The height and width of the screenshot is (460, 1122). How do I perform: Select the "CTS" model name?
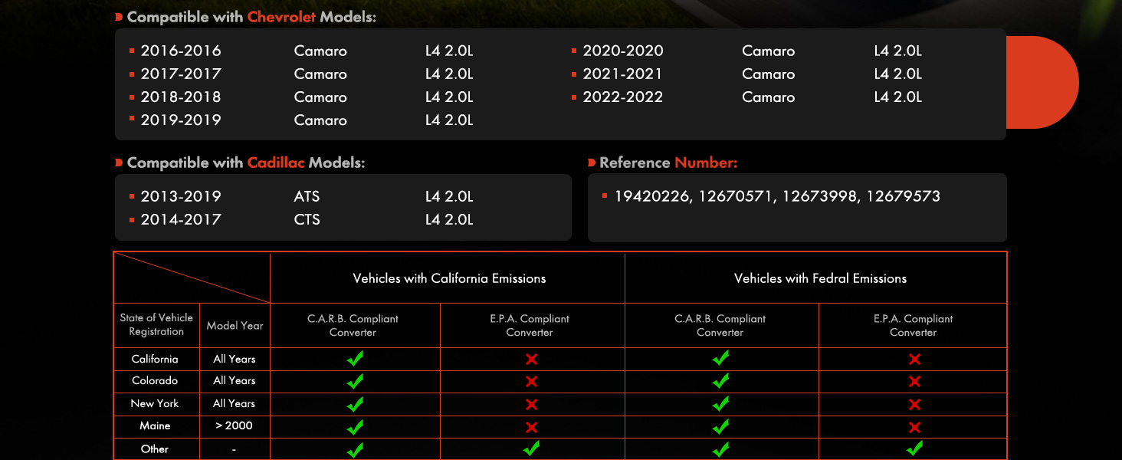307,219
